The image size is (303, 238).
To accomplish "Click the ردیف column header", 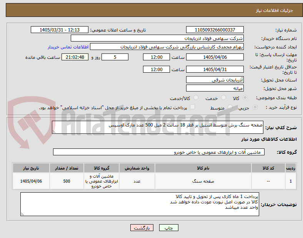I will click(291, 168).
